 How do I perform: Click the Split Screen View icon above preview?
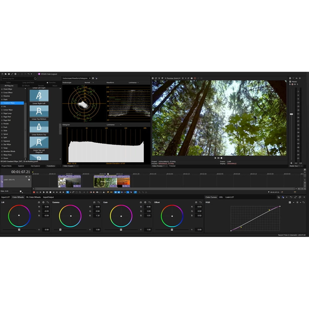click(162, 78)
